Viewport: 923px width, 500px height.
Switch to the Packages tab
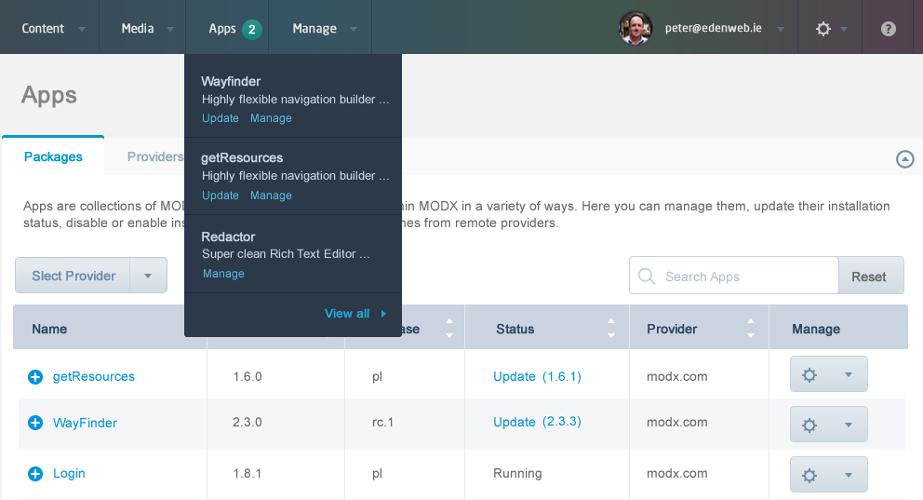click(x=53, y=156)
